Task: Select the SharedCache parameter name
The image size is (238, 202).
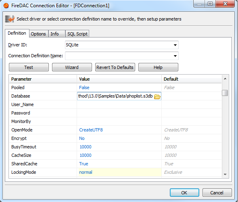Action: point(24,164)
